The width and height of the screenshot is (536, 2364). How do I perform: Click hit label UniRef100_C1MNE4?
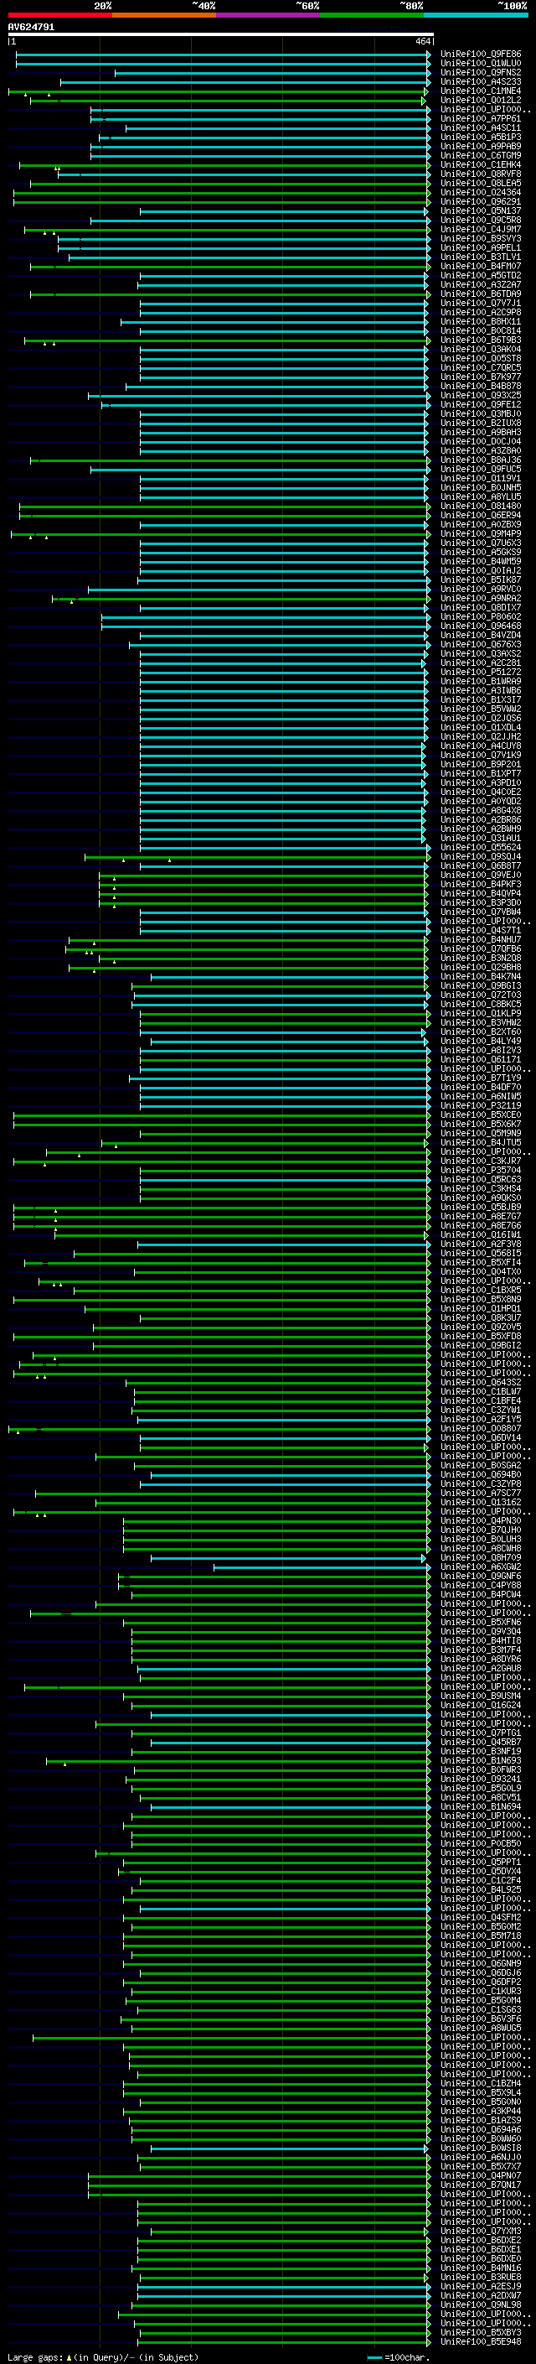click(480, 91)
